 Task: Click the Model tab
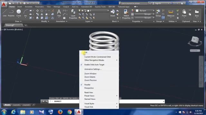pyautogui.click(x=7, y=105)
